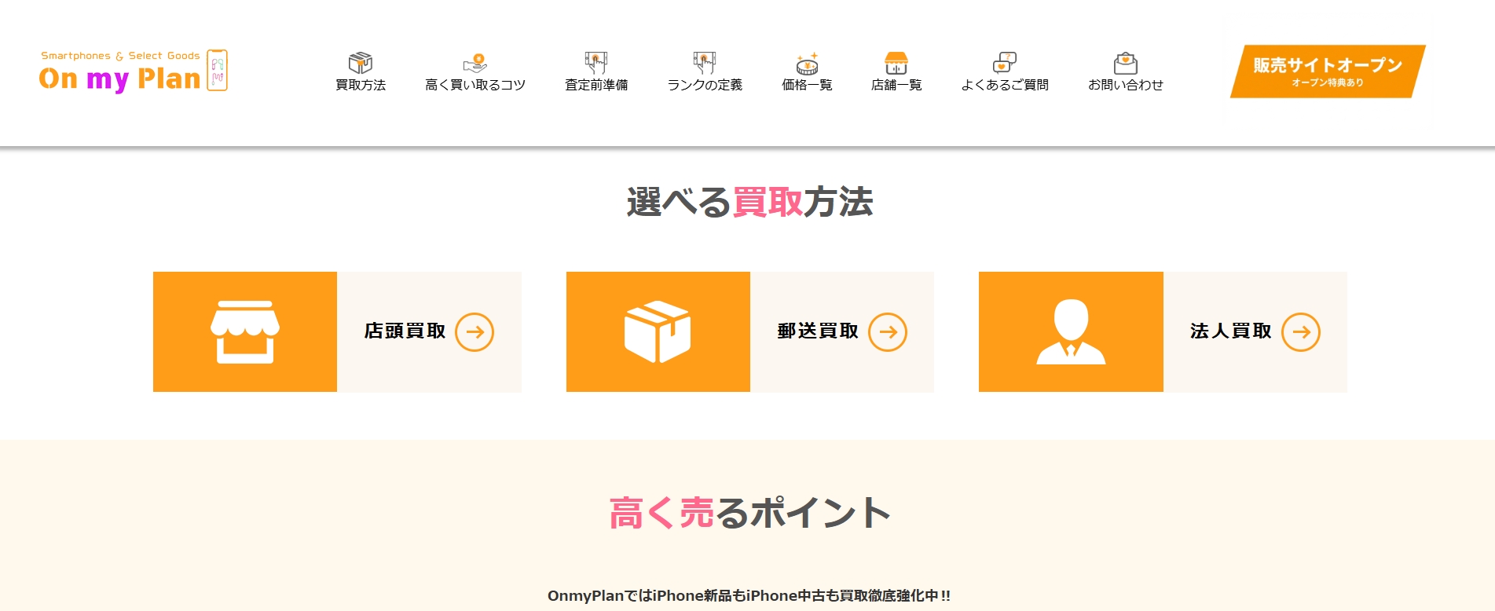
Task: Open the 価格一覧 menu item
Action: click(x=807, y=85)
